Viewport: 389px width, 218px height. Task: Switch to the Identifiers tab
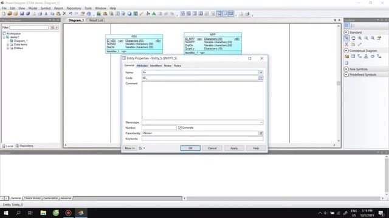coord(156,66)
